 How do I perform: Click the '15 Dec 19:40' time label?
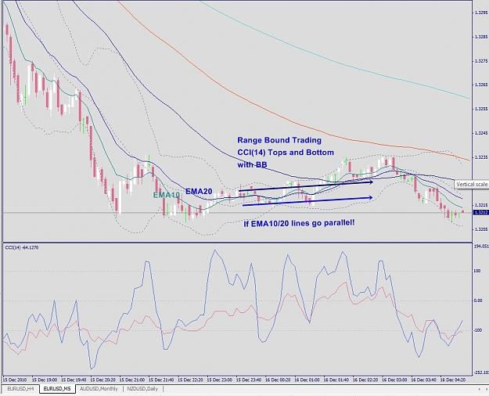[x=74, y=380]
